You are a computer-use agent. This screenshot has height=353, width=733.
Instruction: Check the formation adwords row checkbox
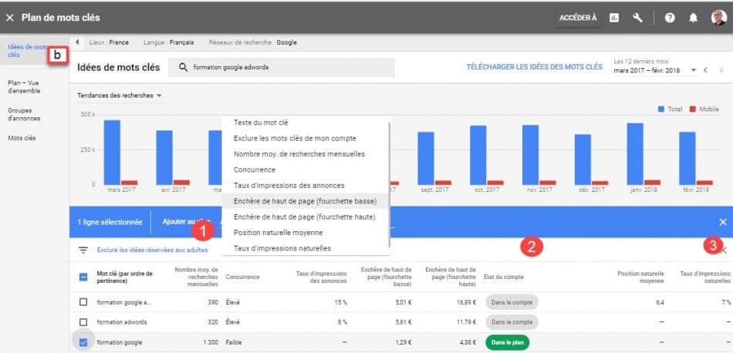tap(83, 322)
